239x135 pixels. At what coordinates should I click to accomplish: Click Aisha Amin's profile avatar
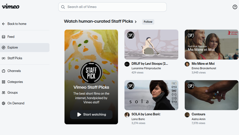point(187,115)
